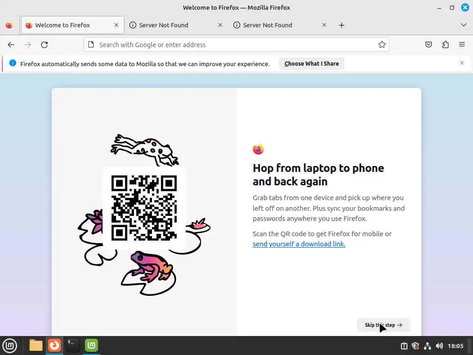Open the shield update manager tray icon
Image resolution: width=473 pixels, height=355 pixels.
[416, 346]
